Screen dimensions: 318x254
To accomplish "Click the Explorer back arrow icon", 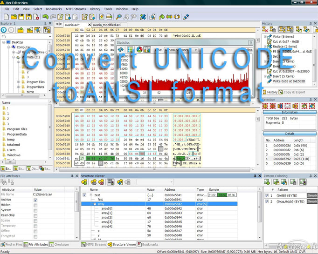I will tap(4, 30).
